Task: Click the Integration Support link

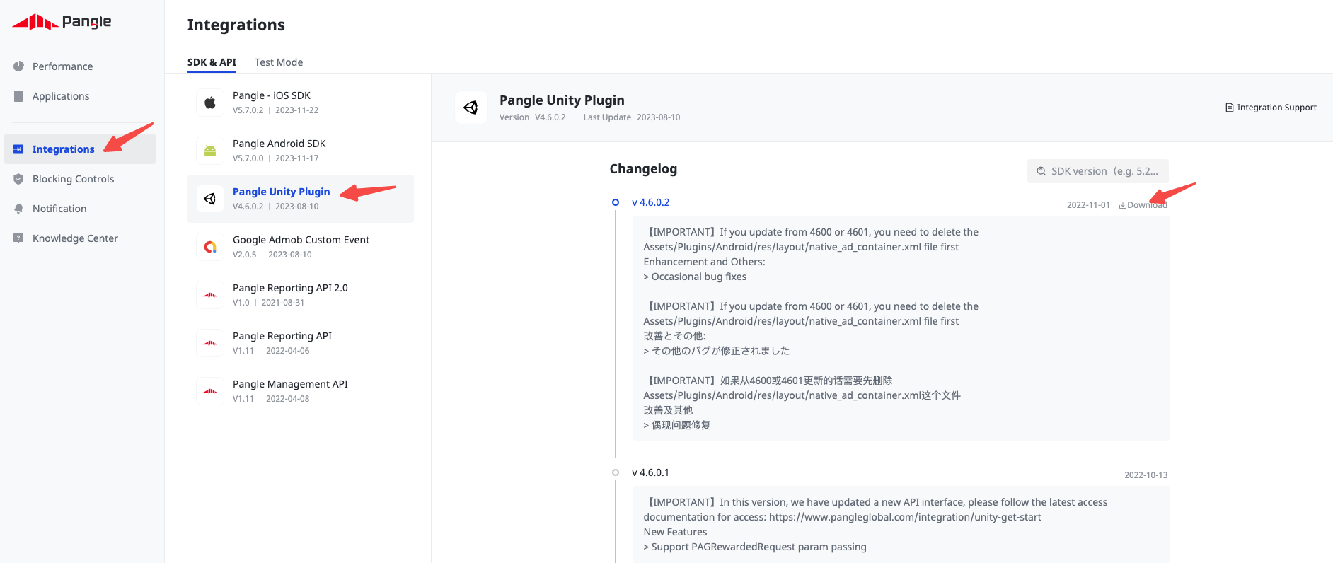Action: pos(1271,108)
